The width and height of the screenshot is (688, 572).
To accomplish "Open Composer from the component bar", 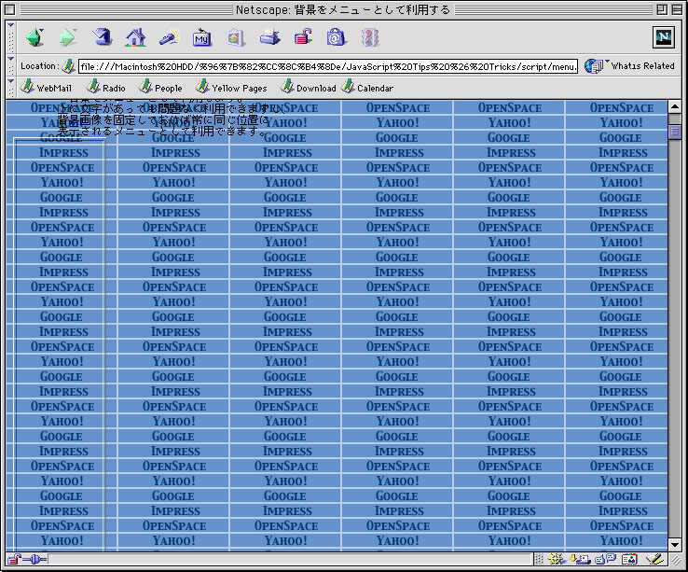I will point(654,559).
